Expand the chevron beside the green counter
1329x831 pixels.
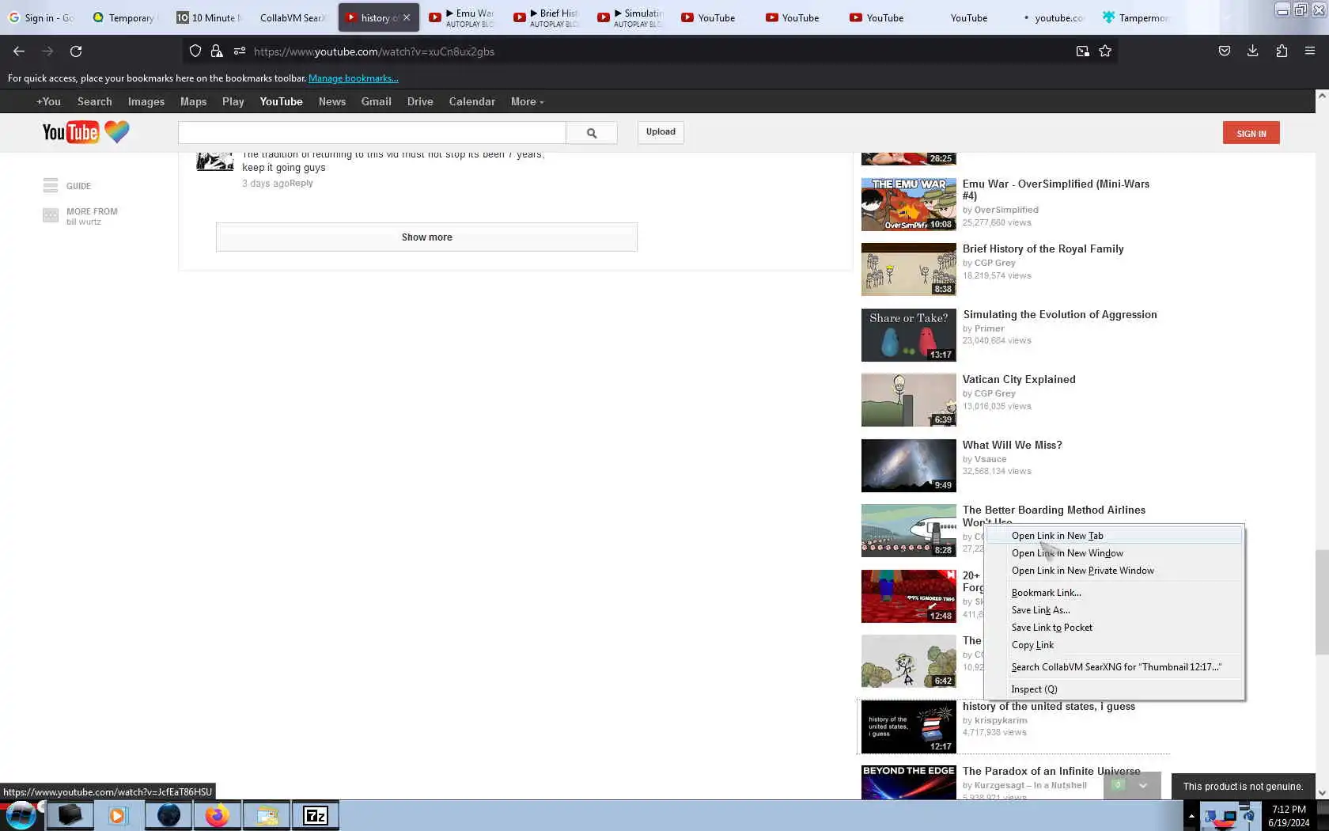1143,786
